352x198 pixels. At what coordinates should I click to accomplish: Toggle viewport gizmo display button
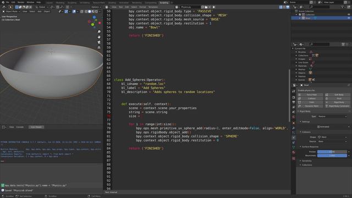(x=66, y=11)
